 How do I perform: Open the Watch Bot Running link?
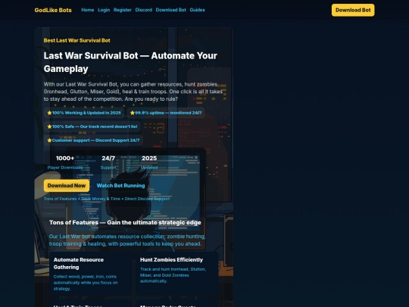120,186
